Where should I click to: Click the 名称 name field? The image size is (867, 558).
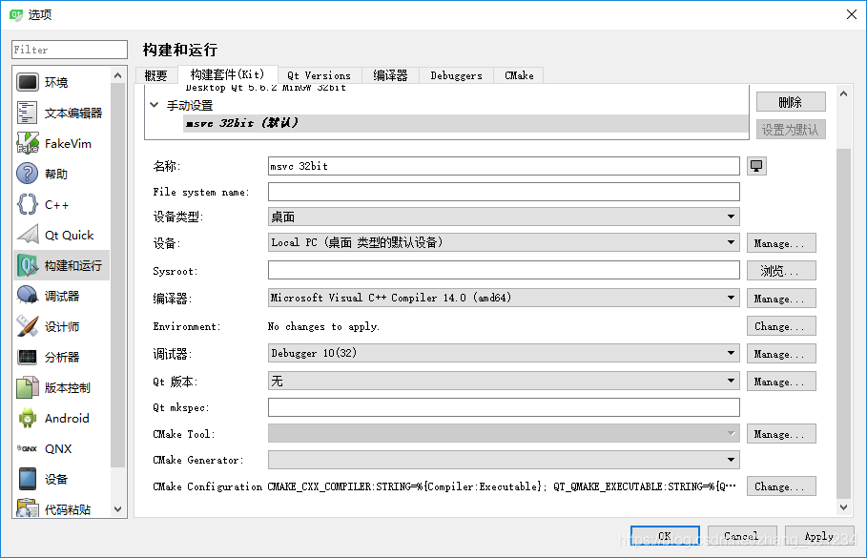pos(504,166)
